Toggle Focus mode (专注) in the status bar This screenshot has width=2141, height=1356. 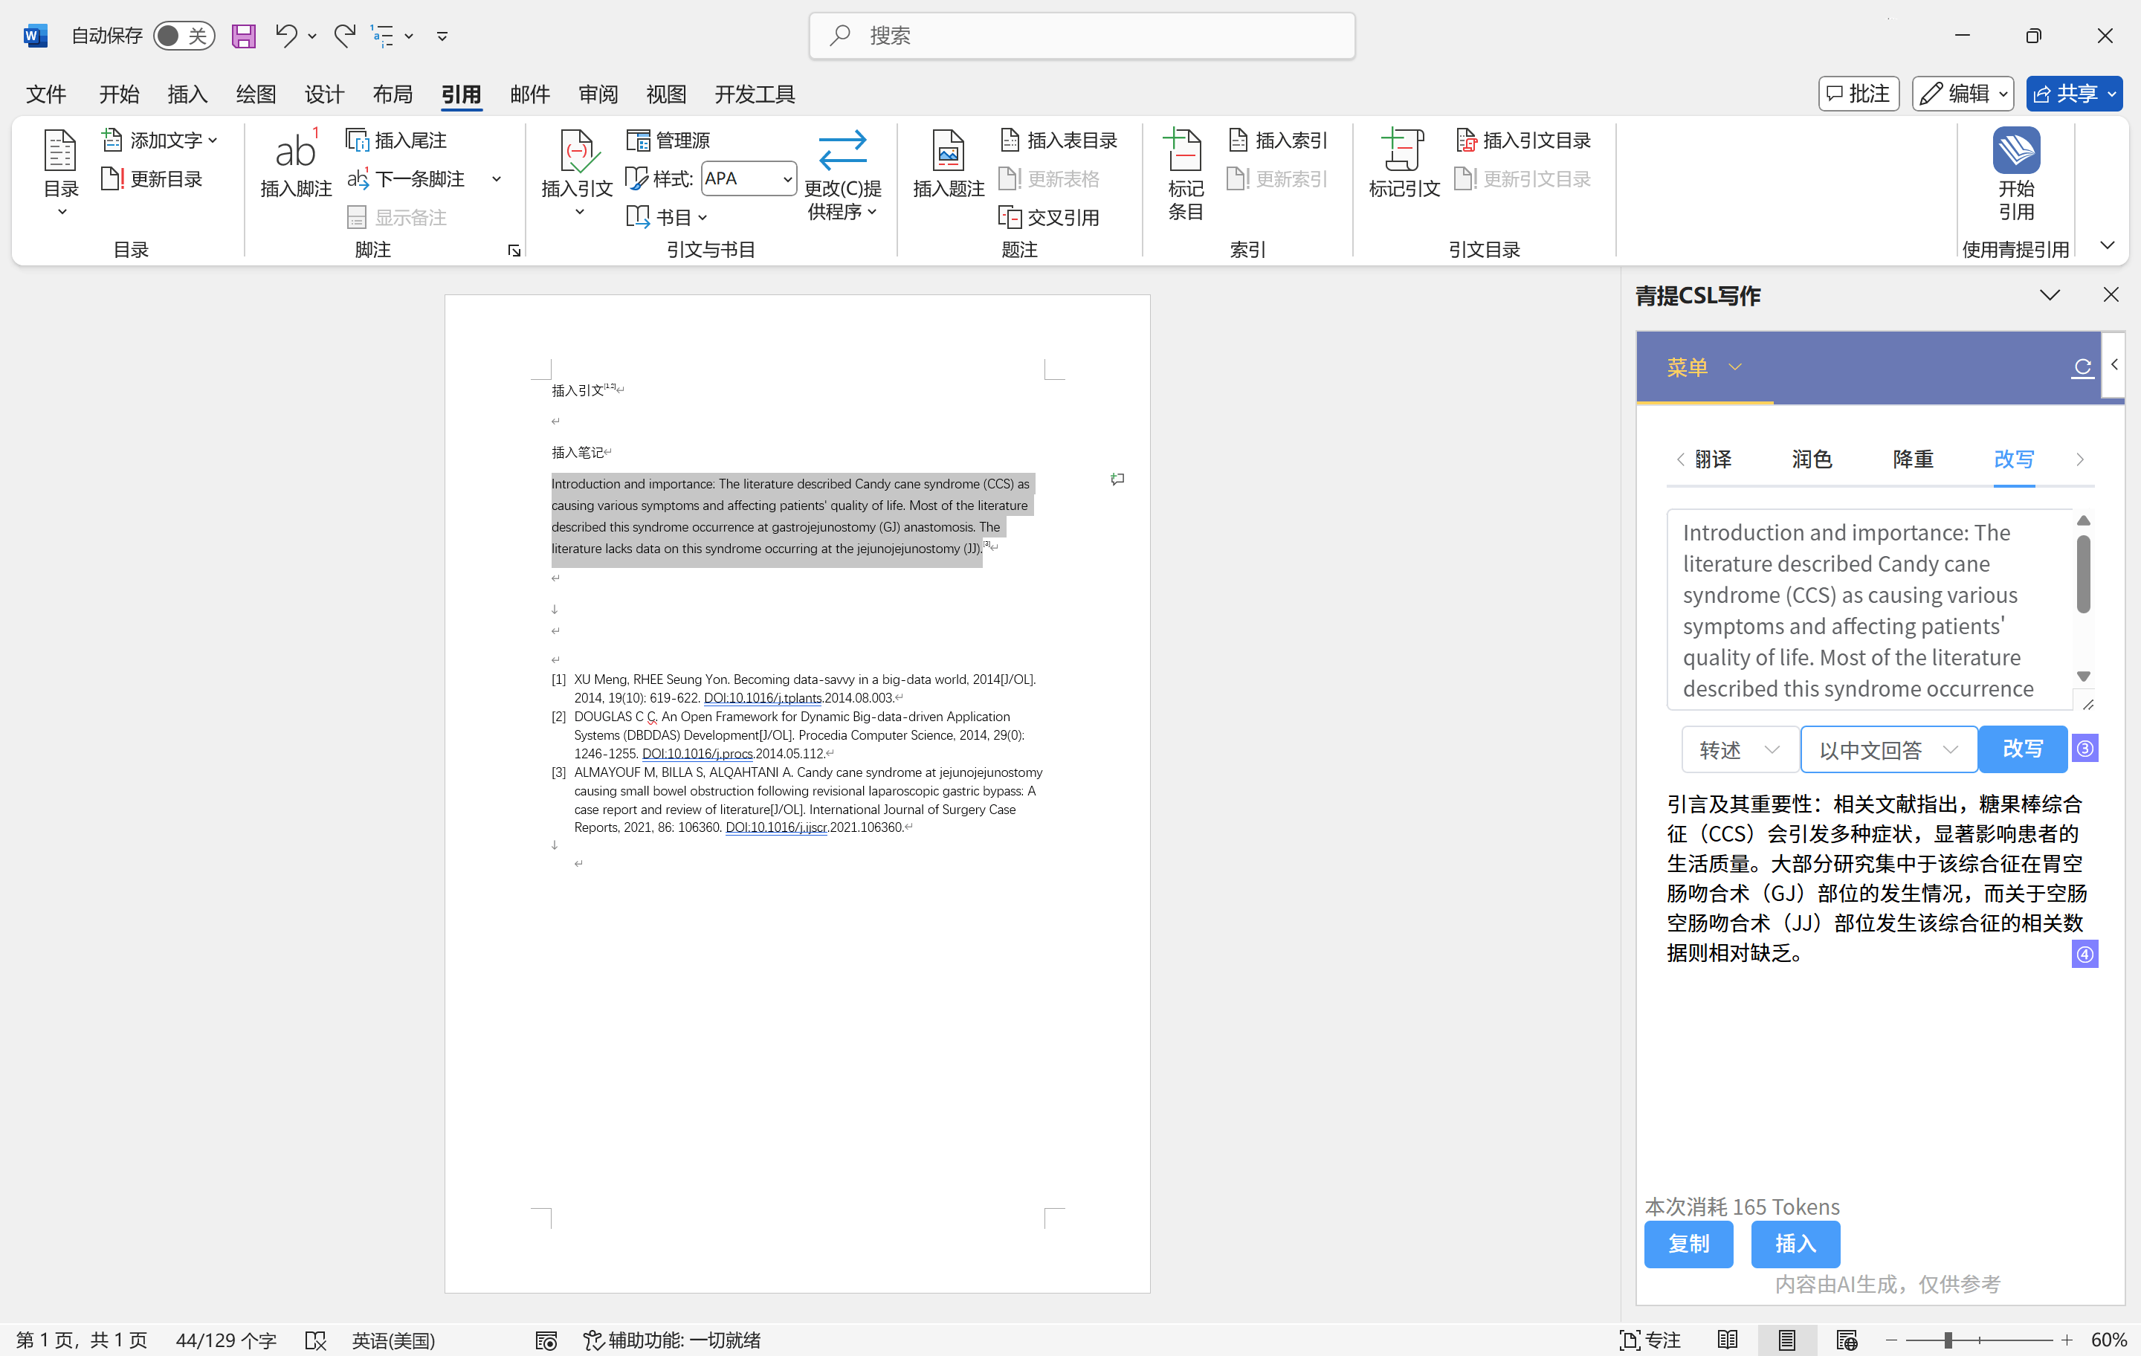coord(1650,1339)
